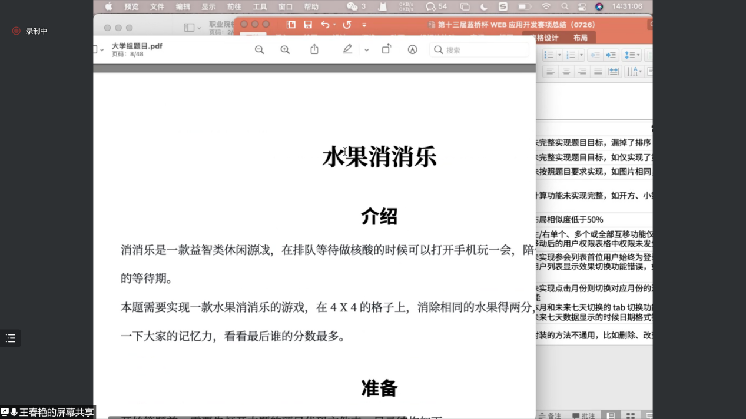Click the center align text button

[x=566, y=72]
